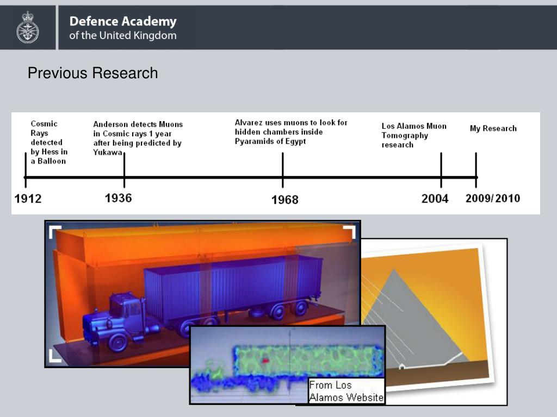Select the Previous Research slide heading
Screen dimensions: 557x417
coord(93,73)
